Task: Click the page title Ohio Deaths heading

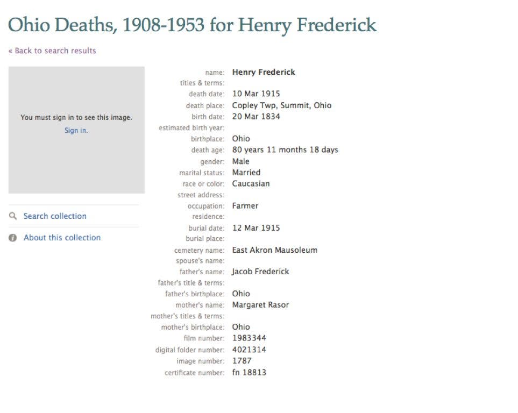Action: (192, 25)
